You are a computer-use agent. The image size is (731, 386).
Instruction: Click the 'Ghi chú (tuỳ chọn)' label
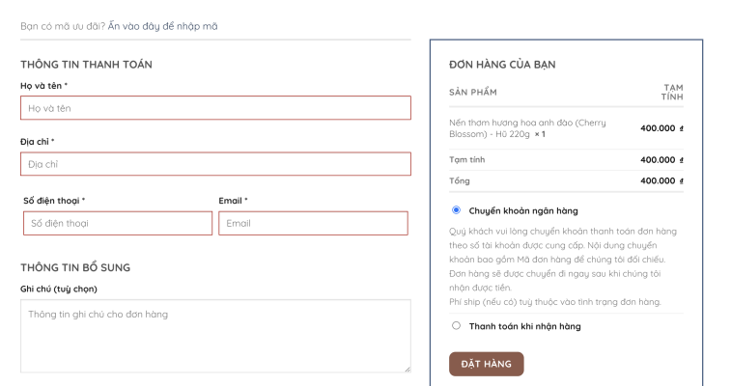click(x=58, y=289)
